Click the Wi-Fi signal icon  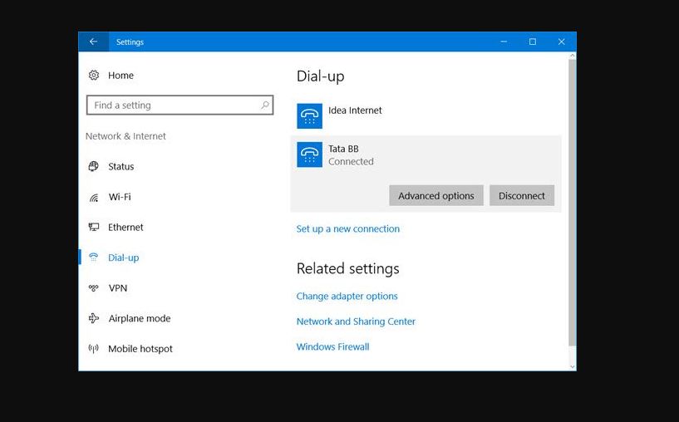click(94, 198)
